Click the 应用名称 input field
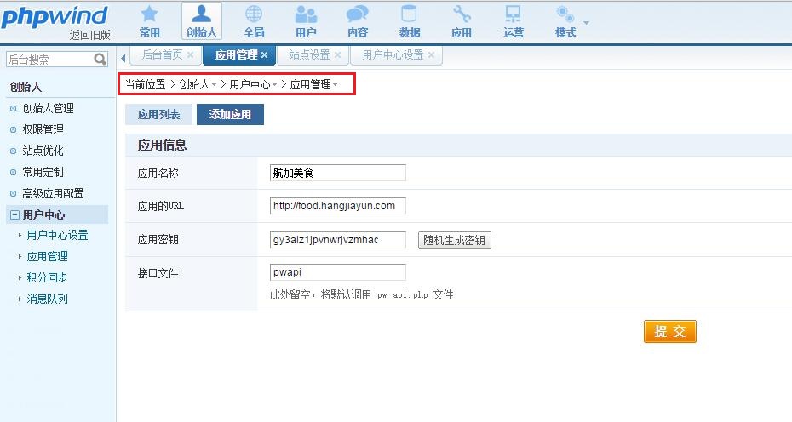The image size is (792, 422). (338, 173)
